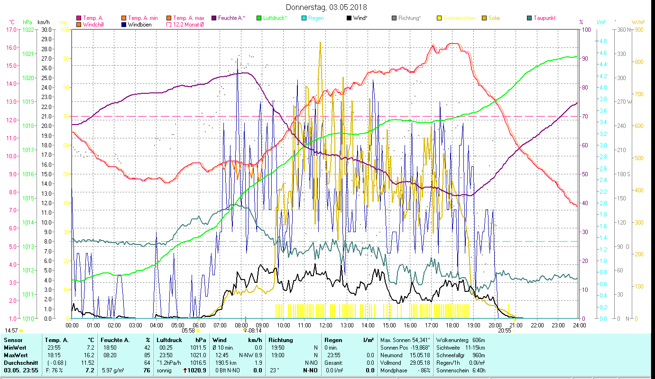655x379 pixels.
Task: Click the pink Temp. A. legend swatch
Action: [x=79, y=18]
